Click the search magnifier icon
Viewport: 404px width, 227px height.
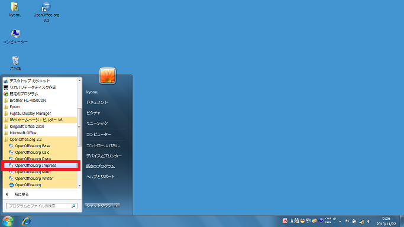coord(73,206)
